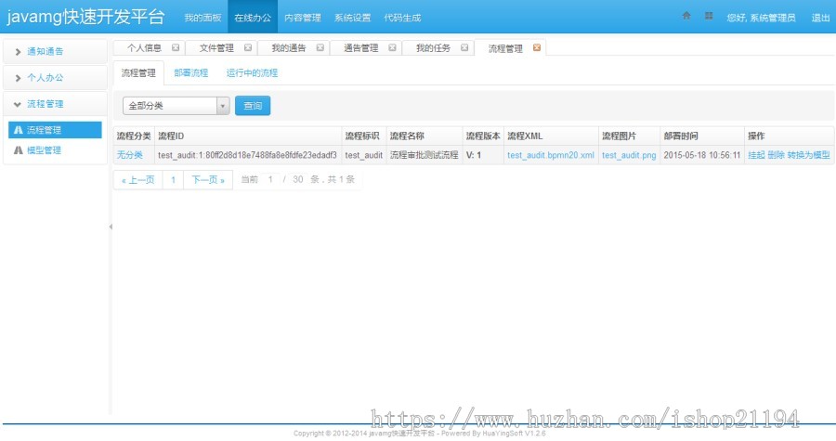Open 系统设置 in top navigation

point(352,18)
